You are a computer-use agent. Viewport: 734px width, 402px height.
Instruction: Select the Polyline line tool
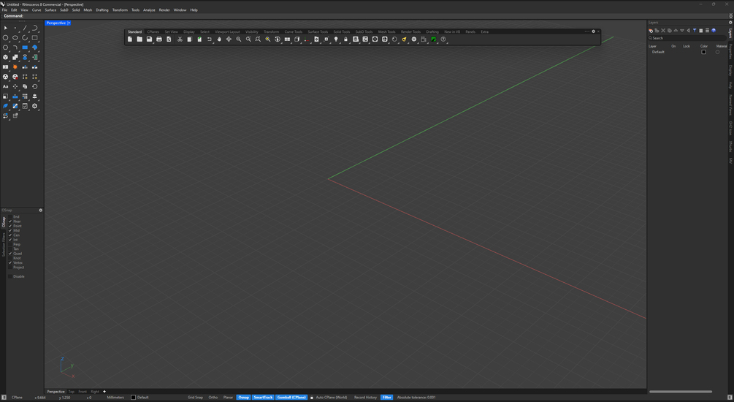point(25,28)
